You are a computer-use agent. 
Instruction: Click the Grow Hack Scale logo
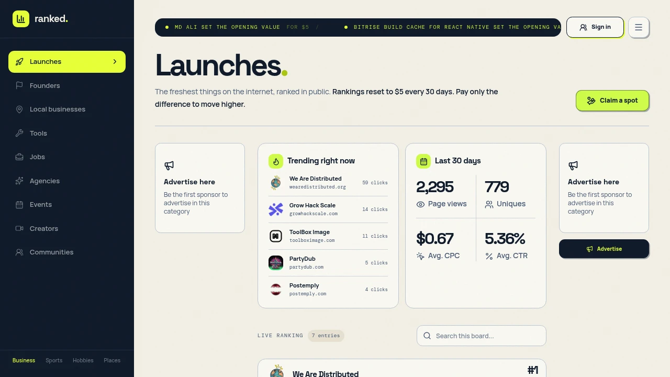pos(276,209)
